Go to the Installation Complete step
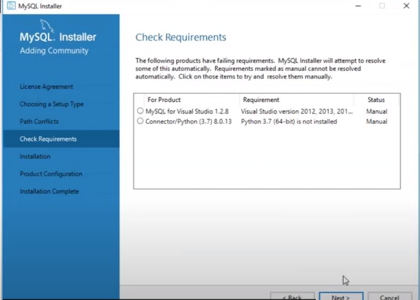This screenshot has width=420, height=300. click(x=49, y=191)
